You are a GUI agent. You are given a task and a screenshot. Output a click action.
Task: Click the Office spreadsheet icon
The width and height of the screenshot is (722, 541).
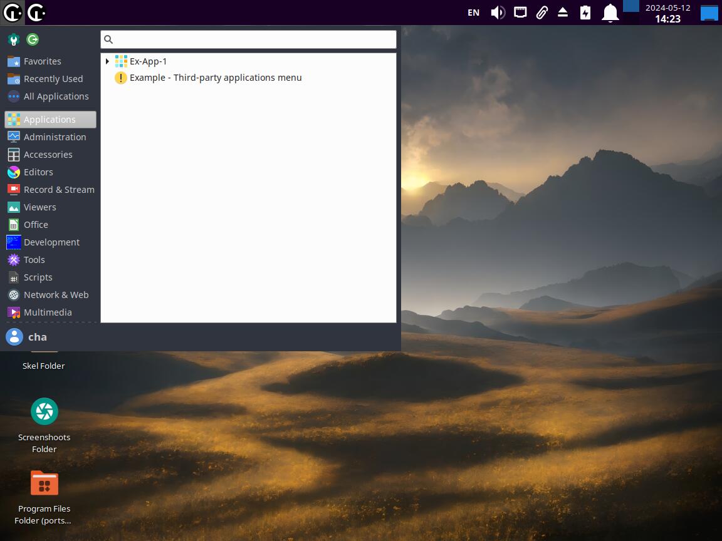(14, 225)
